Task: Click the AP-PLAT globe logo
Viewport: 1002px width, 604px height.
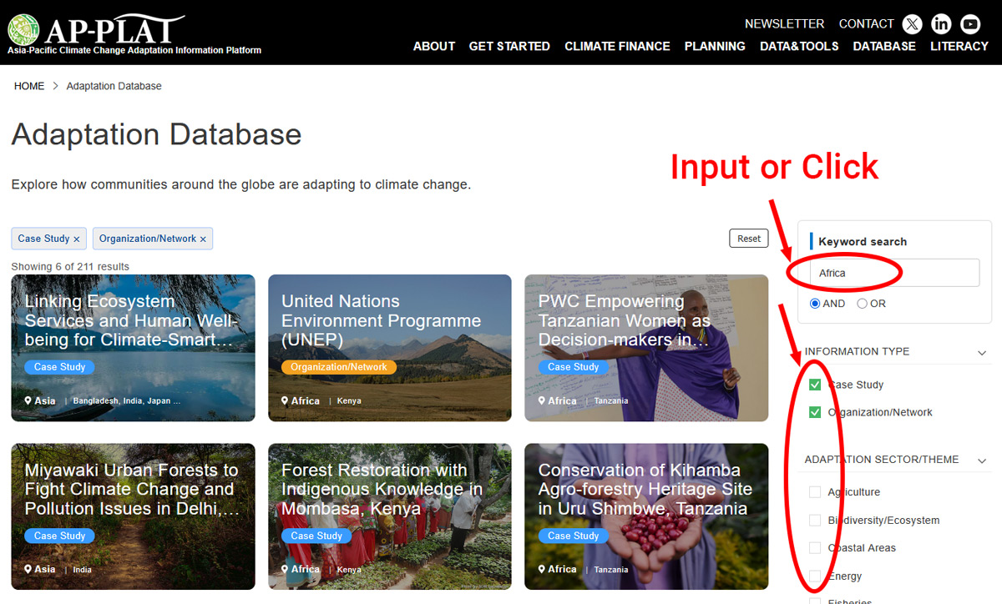Action: 23,30
